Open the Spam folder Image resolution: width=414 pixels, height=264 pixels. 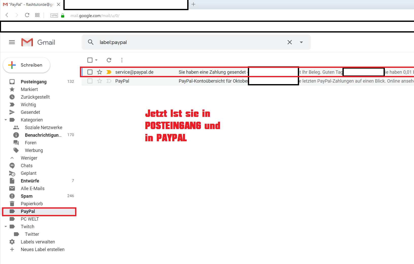(27, 196)
